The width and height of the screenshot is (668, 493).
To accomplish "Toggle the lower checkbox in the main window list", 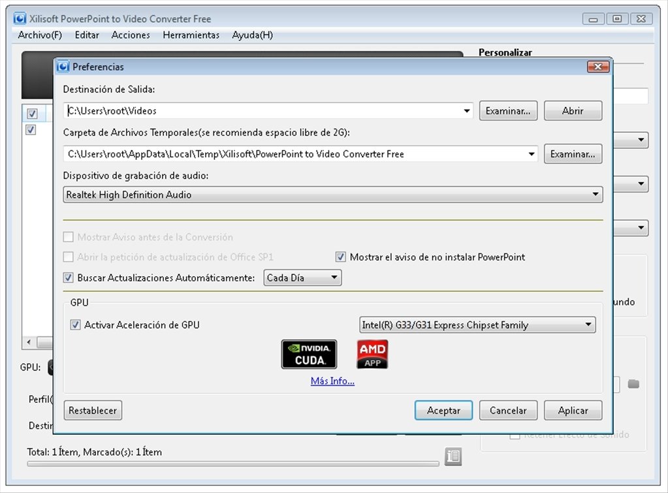I will coord(31,129).
